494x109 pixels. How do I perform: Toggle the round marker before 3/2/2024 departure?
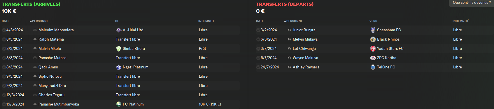pos(258,30)
